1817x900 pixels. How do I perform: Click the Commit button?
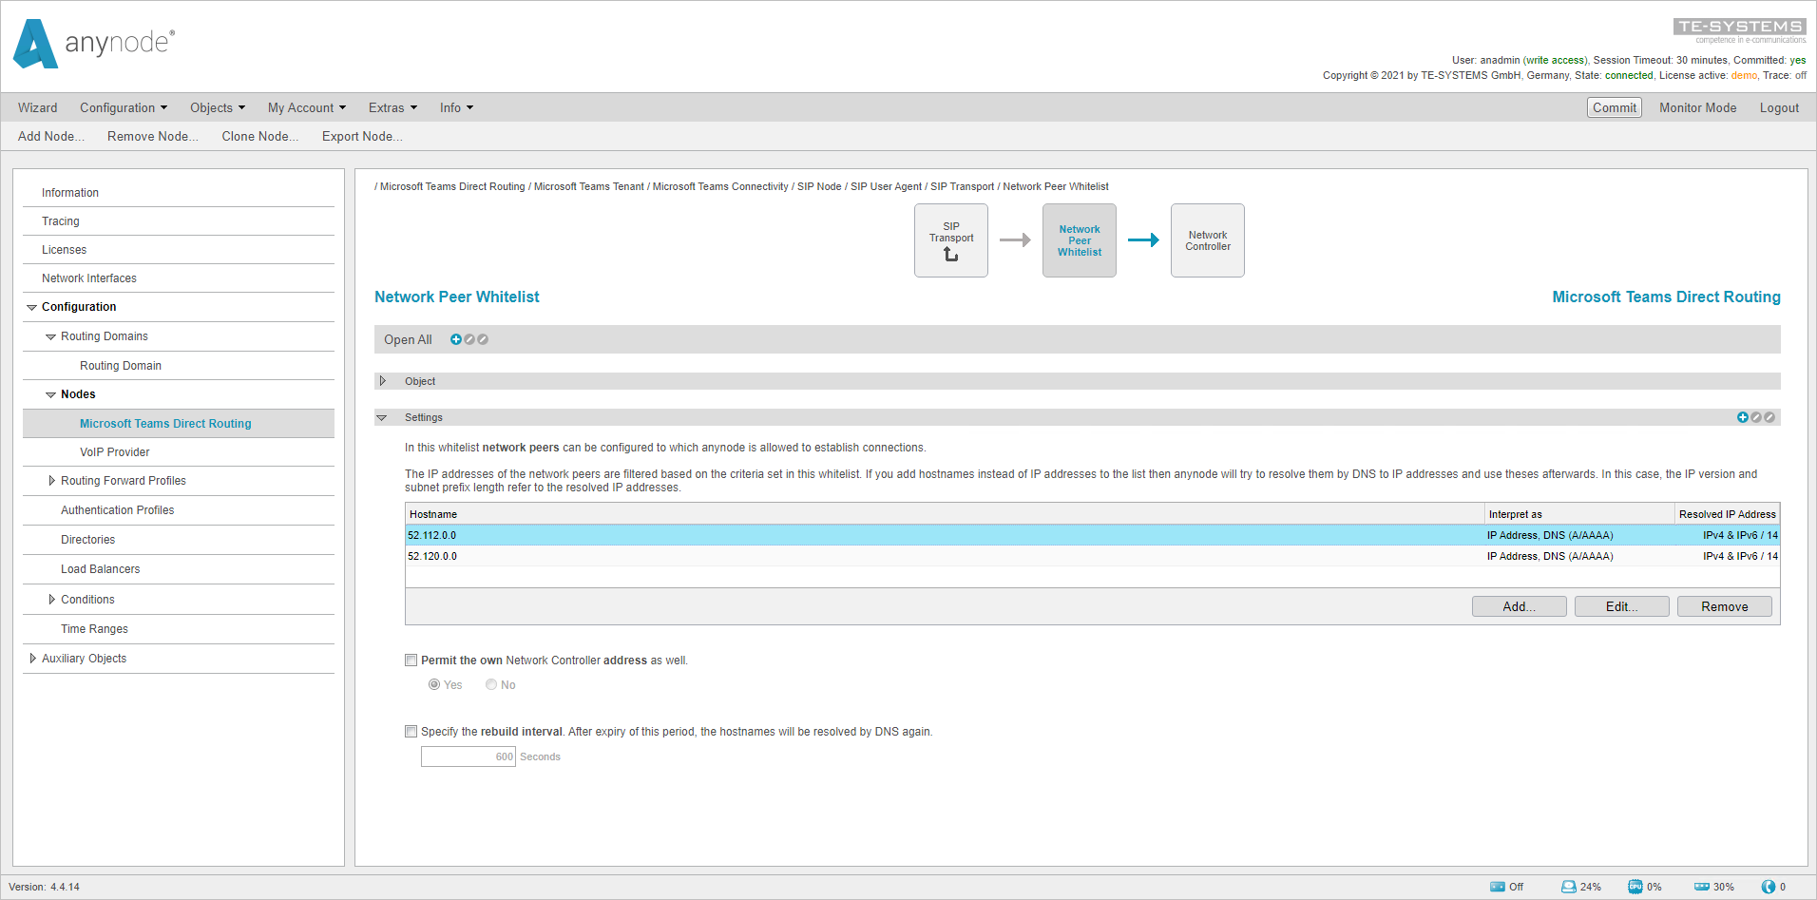[x=1615, y=108]
